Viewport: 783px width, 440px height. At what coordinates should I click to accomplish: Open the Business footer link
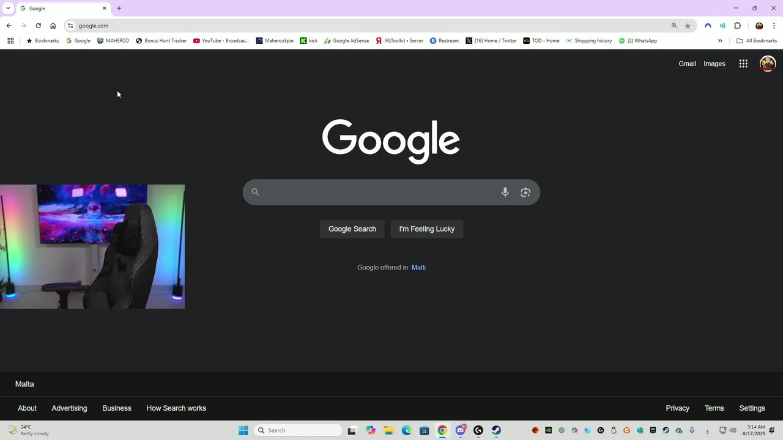point(117,408)
